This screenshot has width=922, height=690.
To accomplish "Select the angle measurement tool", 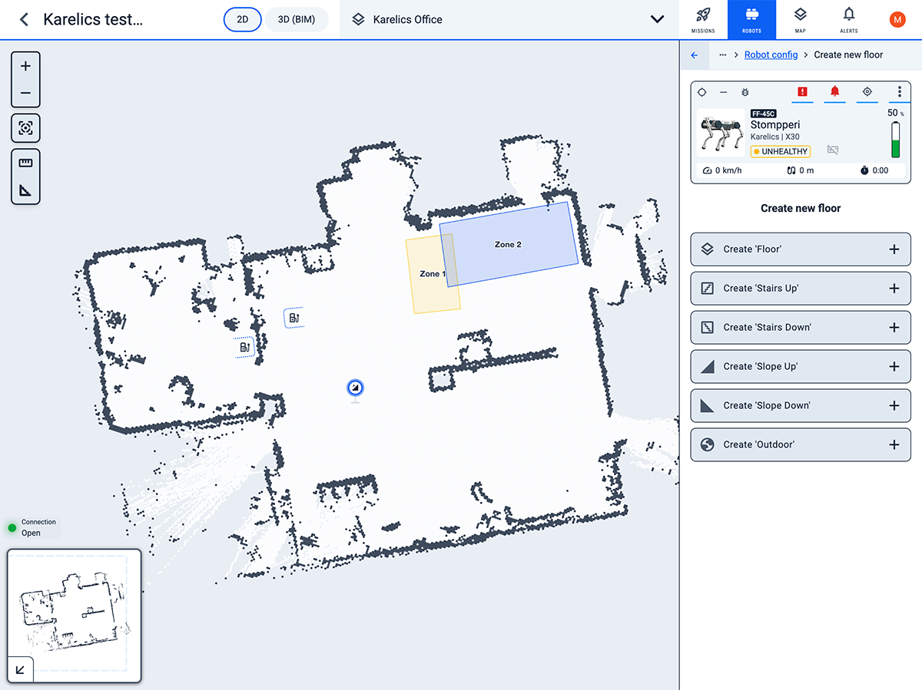I will (25, 188).
